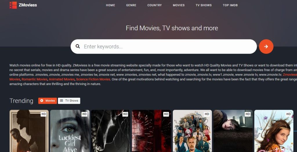Screen dimensions: 297x152
Task: Click the HD badge on Luckiest Girl Alive
Action: pos(84,114)
